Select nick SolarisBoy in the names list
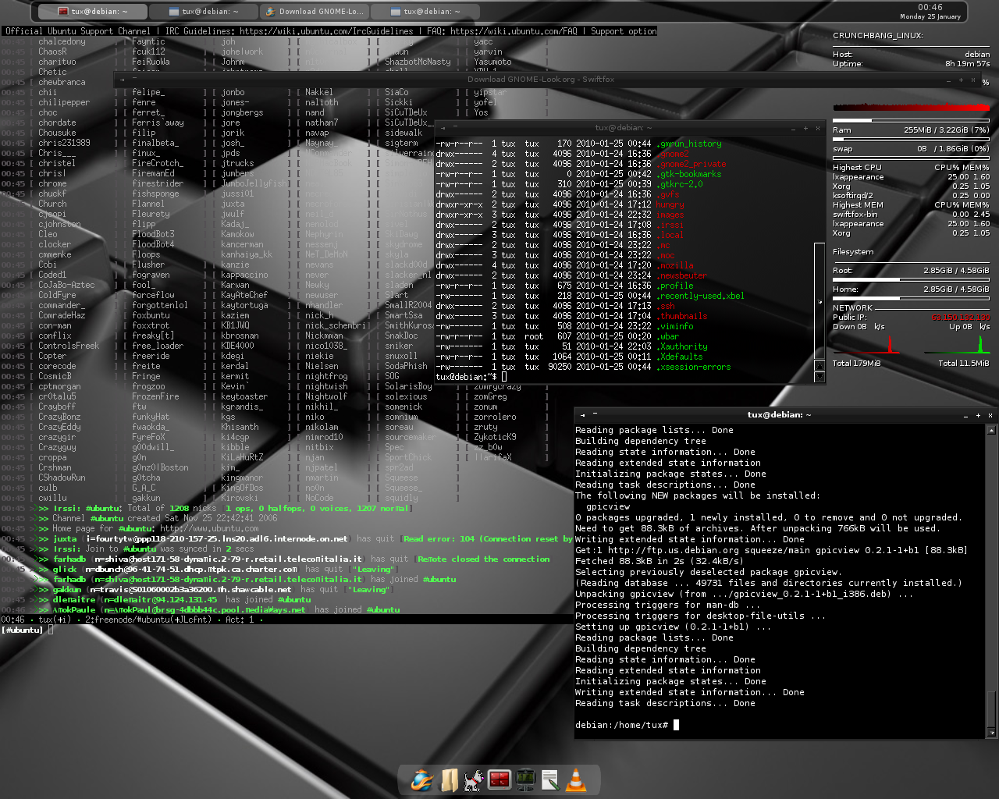Image resolution: width=999 pixels, height=799 pixels. coord(408,386)
